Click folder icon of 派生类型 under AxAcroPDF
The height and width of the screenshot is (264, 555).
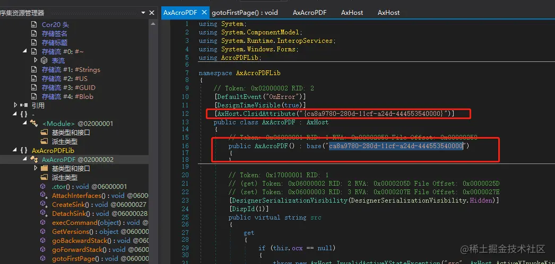(44, 178)
